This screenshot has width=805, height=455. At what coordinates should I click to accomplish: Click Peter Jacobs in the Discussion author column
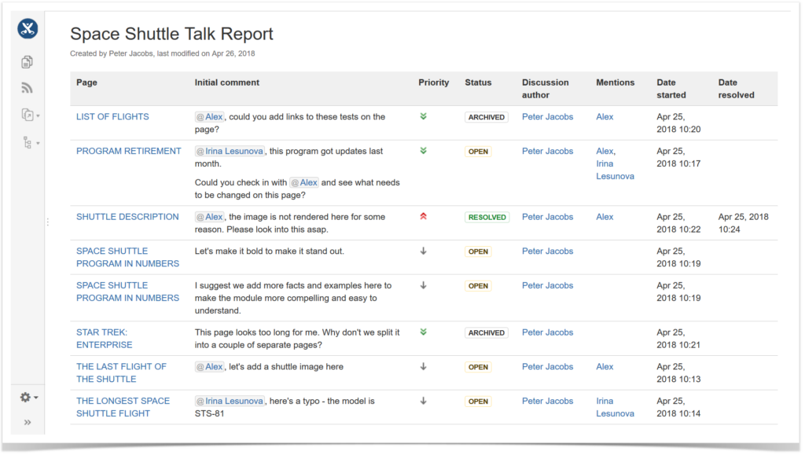(547, 116)
